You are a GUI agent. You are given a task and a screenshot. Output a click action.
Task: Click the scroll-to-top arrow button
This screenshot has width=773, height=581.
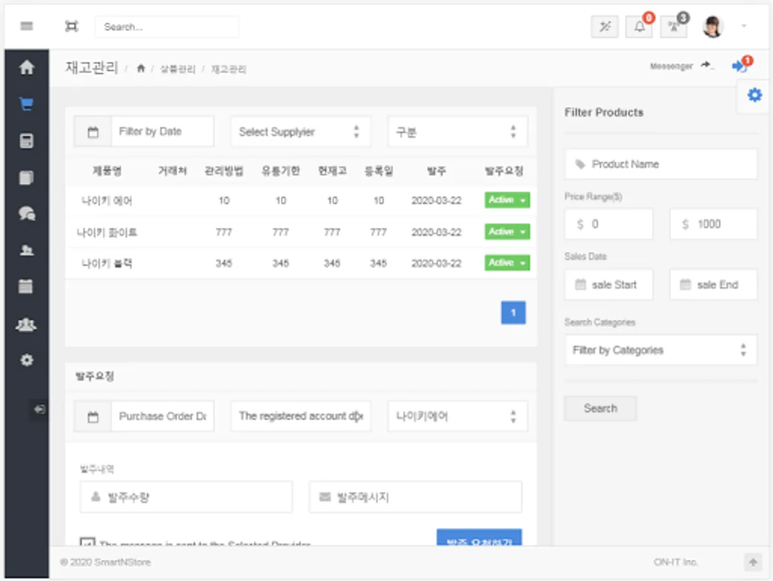point(753,562)
